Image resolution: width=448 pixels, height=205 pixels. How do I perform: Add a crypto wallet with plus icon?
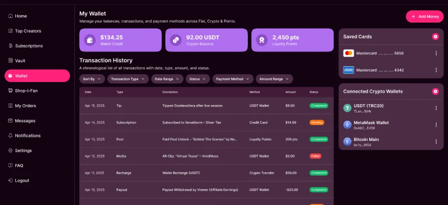pyautogui.click(x=435, y=92)
